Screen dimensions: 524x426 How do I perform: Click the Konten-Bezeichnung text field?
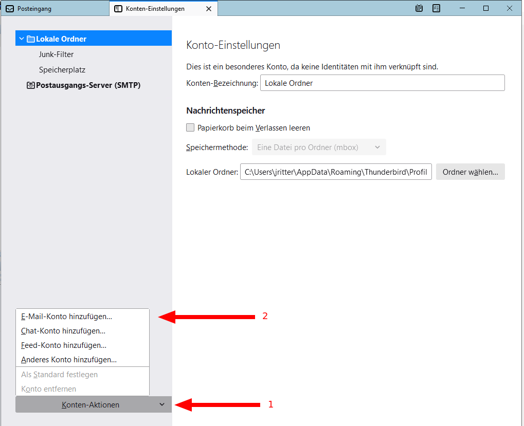[382, 83]
